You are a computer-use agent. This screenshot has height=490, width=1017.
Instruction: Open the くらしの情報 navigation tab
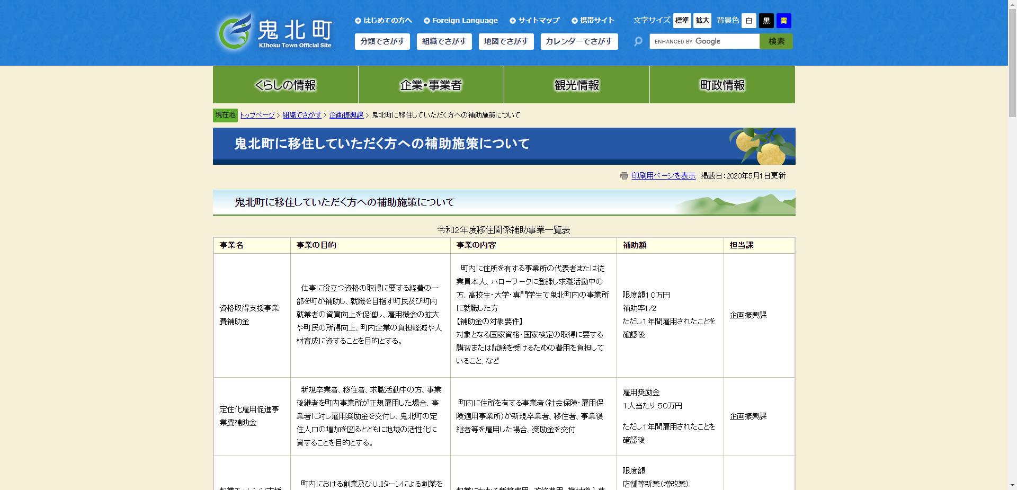tap(285, 84)
